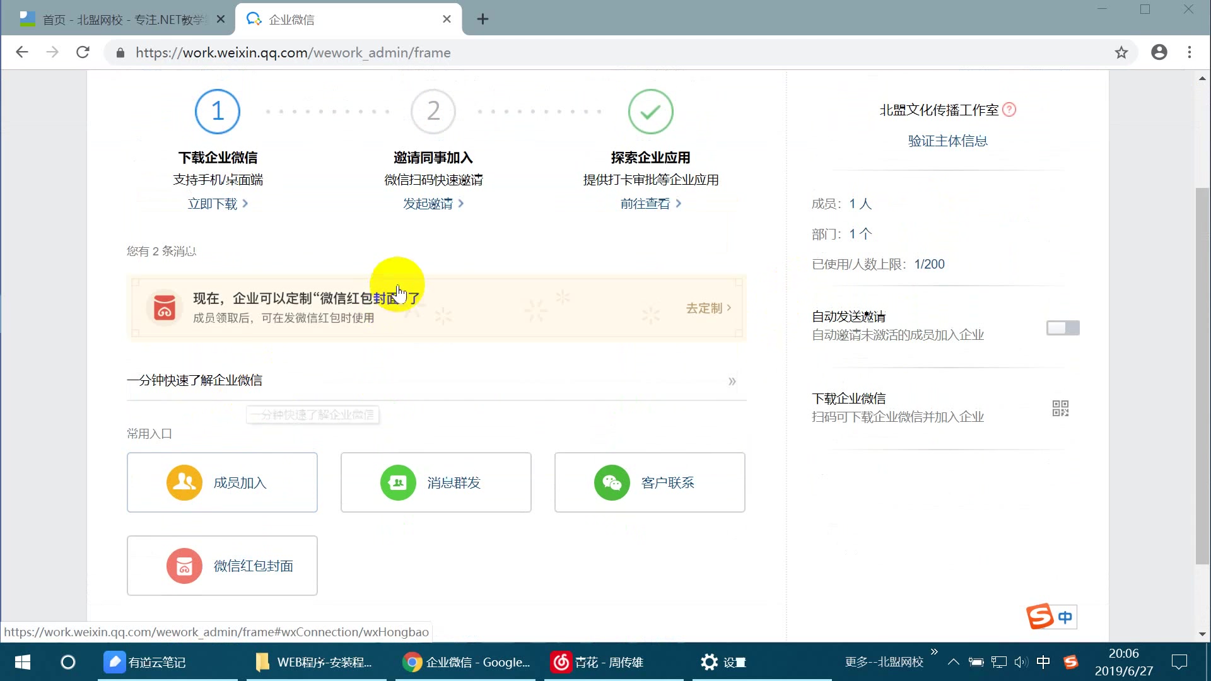Open Cortana search circle on taskbar
The image size is (1211, 681).
pyautogui.click(x=68, y=662)
